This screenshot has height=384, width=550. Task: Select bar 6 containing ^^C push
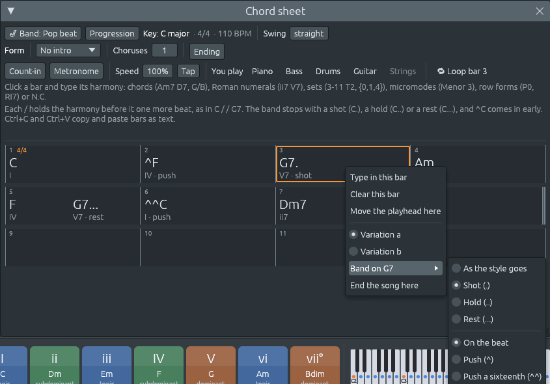pyautogui.click(x=208, y=206)
